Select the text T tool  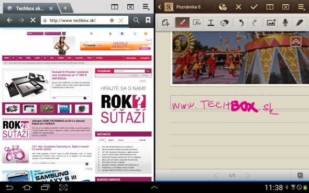211,22
